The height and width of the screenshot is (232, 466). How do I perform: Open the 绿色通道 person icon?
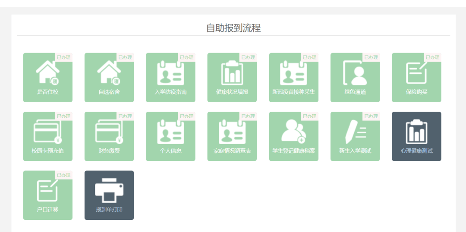coord(355,73)
